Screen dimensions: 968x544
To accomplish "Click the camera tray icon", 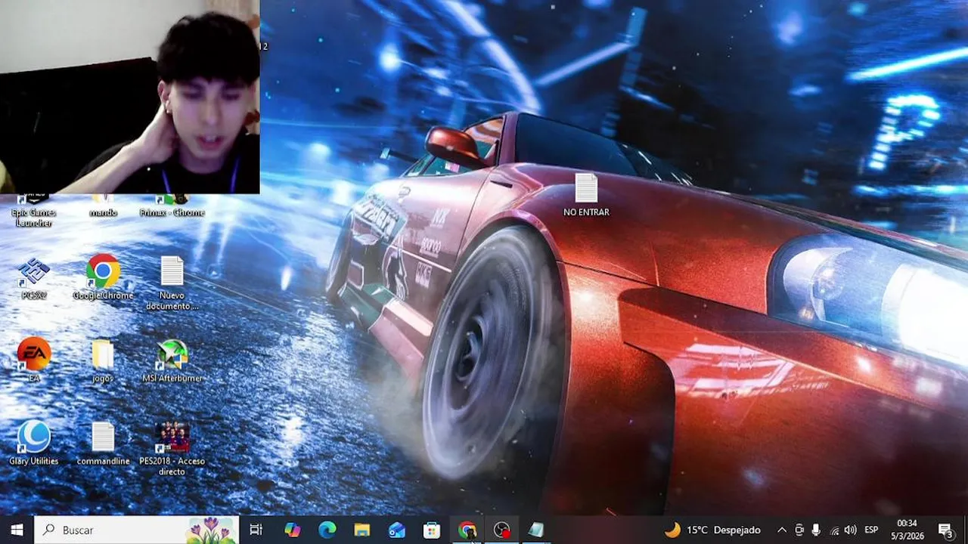I will pos(799,530).
